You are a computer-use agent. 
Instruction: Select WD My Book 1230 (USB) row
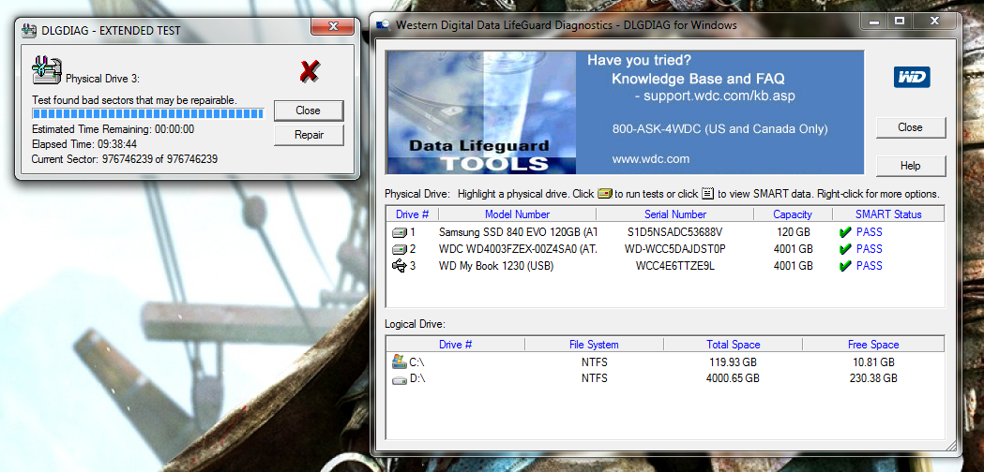click(x=665, y=266)
